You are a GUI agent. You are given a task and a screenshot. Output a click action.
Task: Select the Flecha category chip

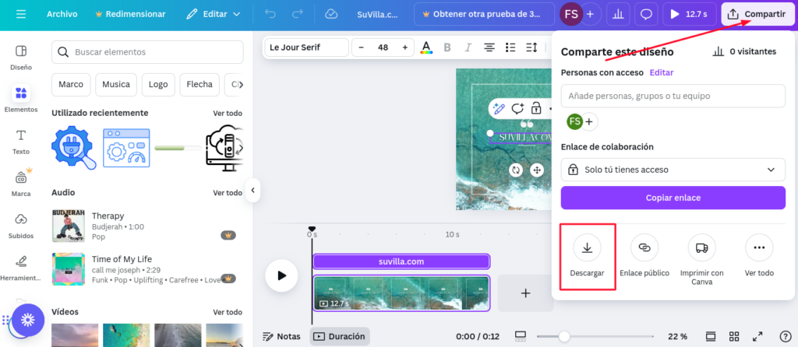click(x=199, y=84)
